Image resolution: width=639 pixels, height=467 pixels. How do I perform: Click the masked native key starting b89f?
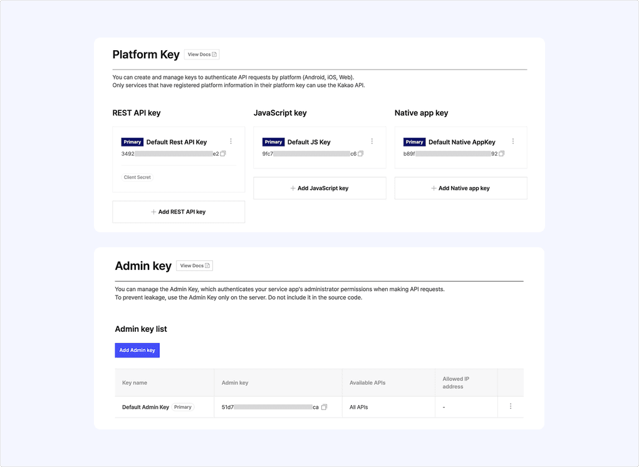[450, 154]
